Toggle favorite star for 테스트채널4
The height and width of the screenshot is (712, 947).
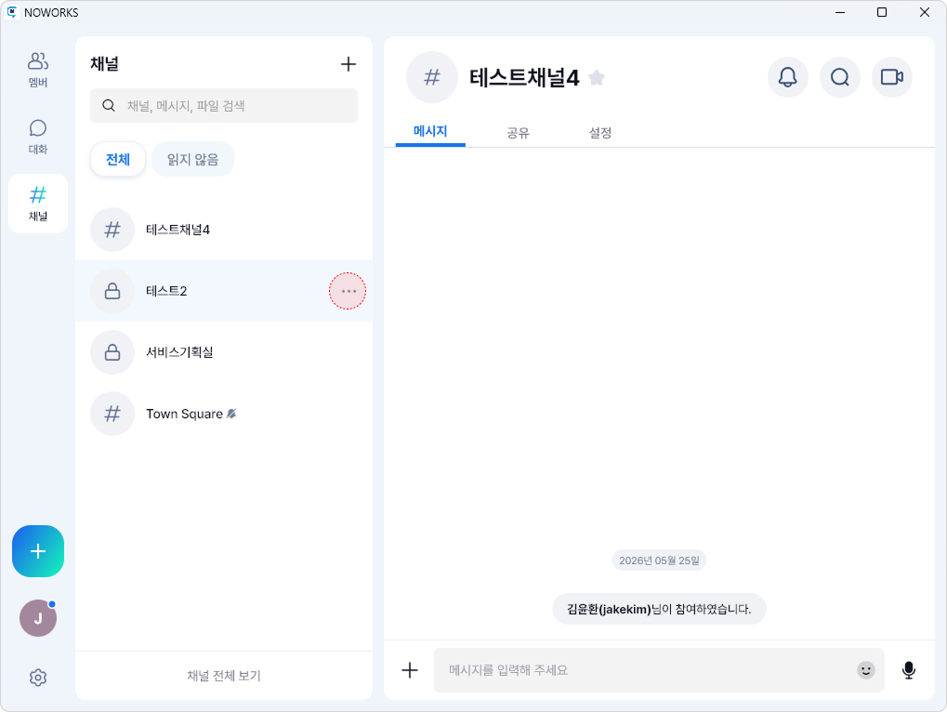[x=597, y=78]
